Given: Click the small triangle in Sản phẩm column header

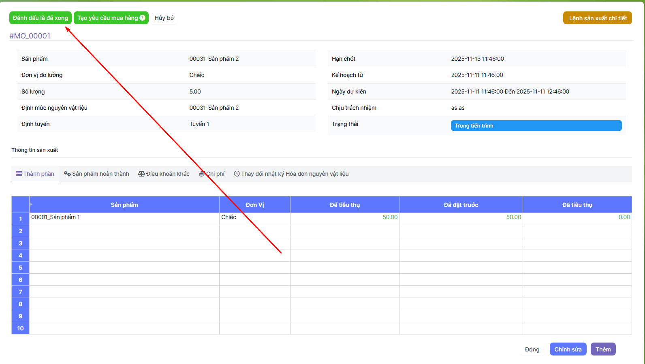Looking at the screenshot, I should tap(32, 204).
